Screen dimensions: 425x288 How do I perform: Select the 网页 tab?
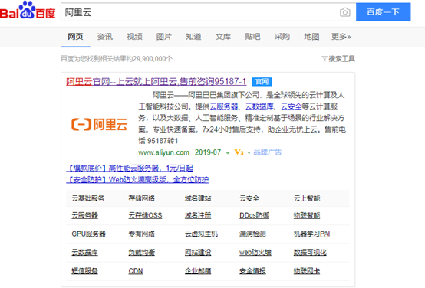[75, 37]
